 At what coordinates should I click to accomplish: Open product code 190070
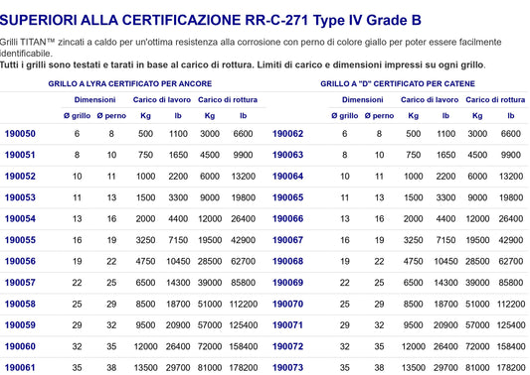(x=288, y=304)
